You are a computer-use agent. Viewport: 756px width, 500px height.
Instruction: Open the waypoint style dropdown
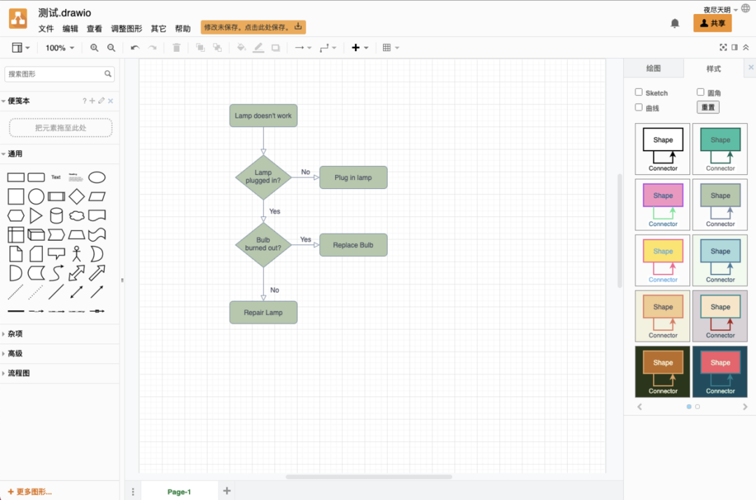pyautogui.click(x=328, y=48)
